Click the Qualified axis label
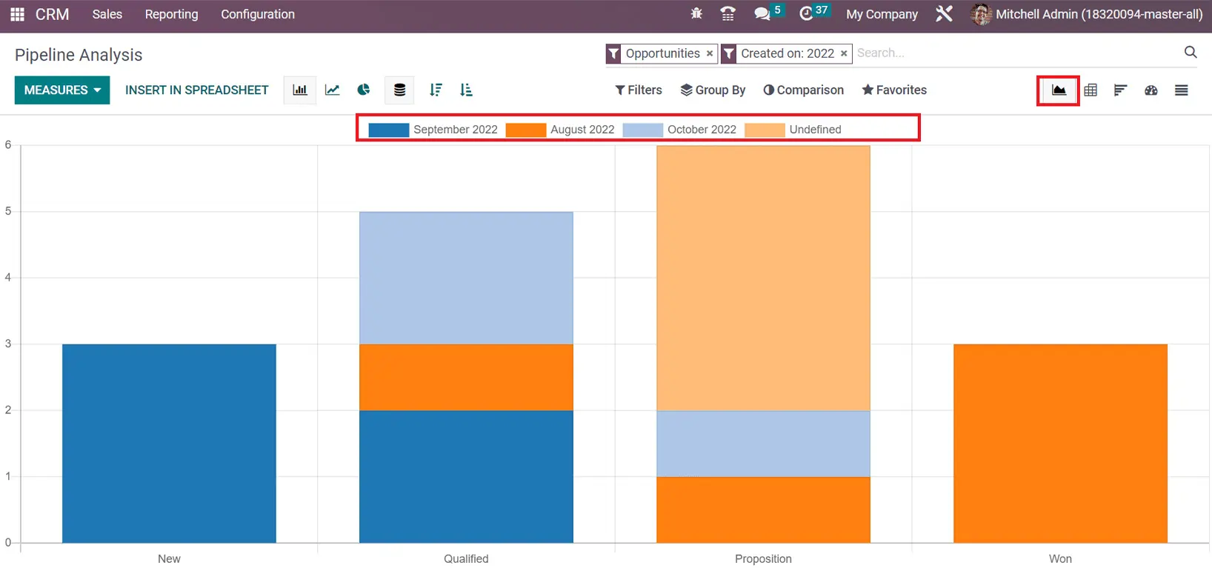Screen dimensions: 1212x568 click(x=466, y=558)
